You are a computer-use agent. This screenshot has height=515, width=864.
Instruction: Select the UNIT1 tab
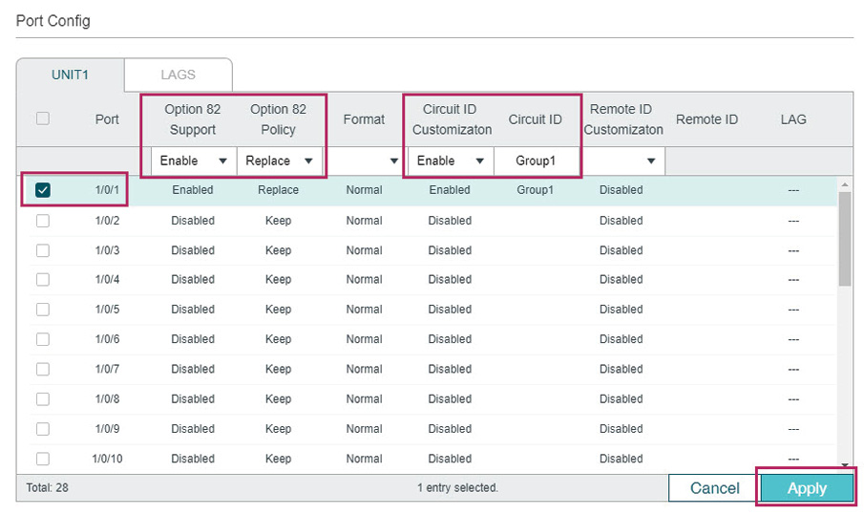pos(70,75)
